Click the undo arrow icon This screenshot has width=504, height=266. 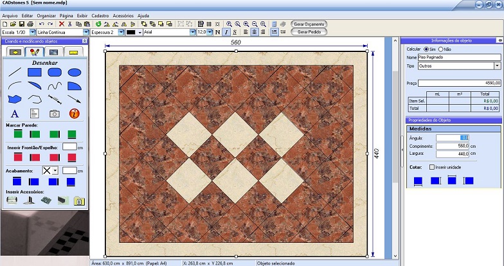coord(41,24)
